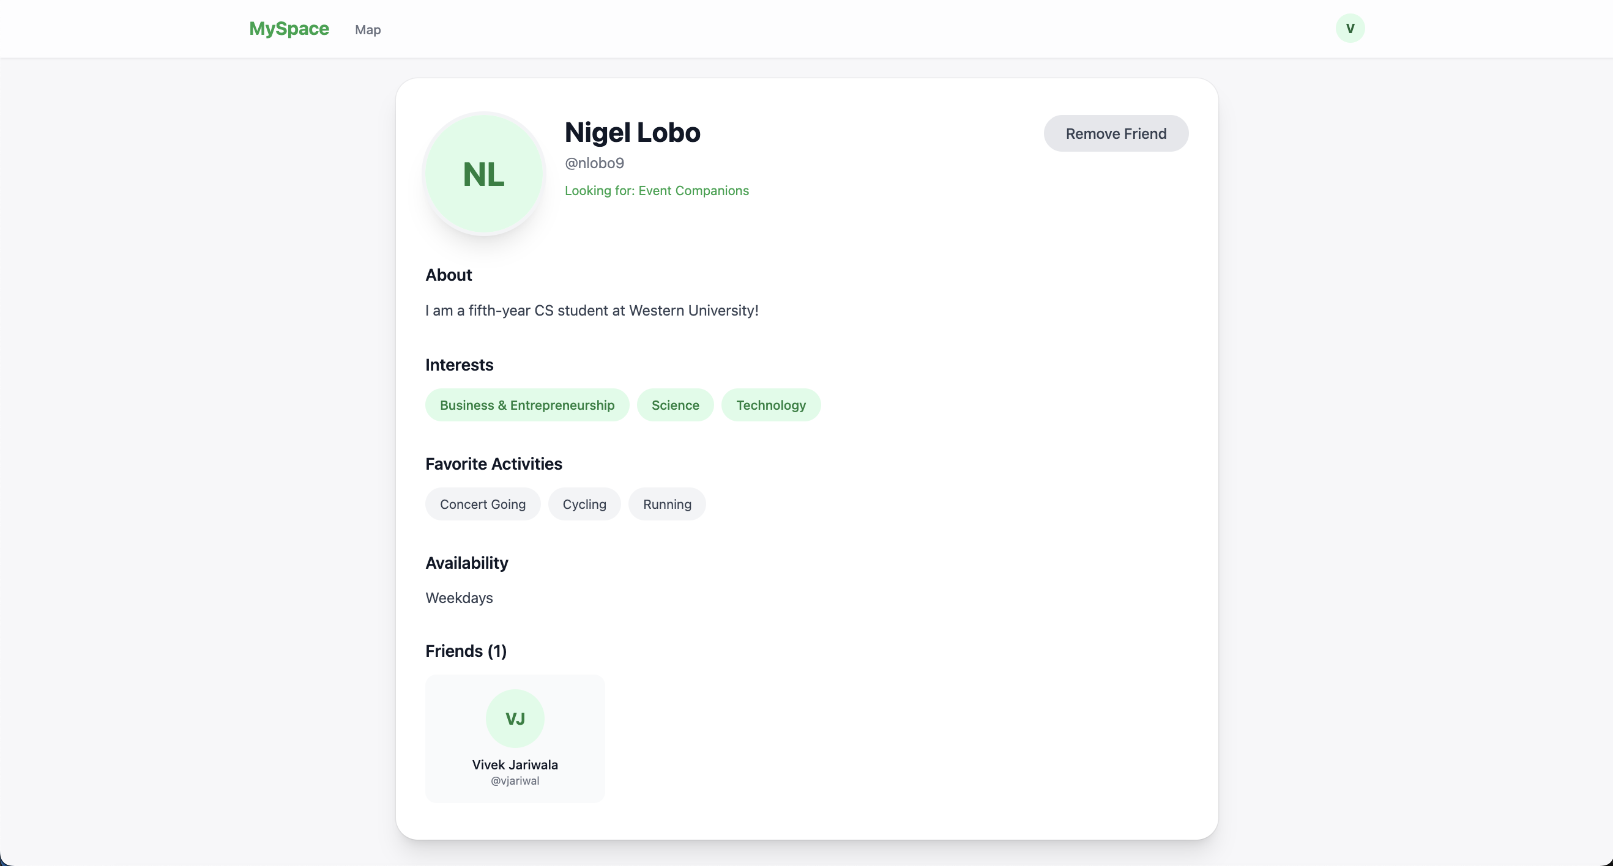The height and width of the screenshot is (866, 1613).
Task: Click the Weekdays availability text
Action: [x=459, y=598]
